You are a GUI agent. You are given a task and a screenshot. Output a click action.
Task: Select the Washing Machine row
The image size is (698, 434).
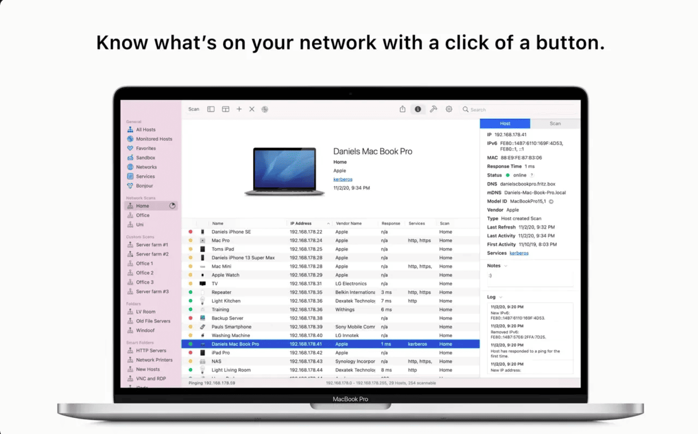tap(330, 336)
